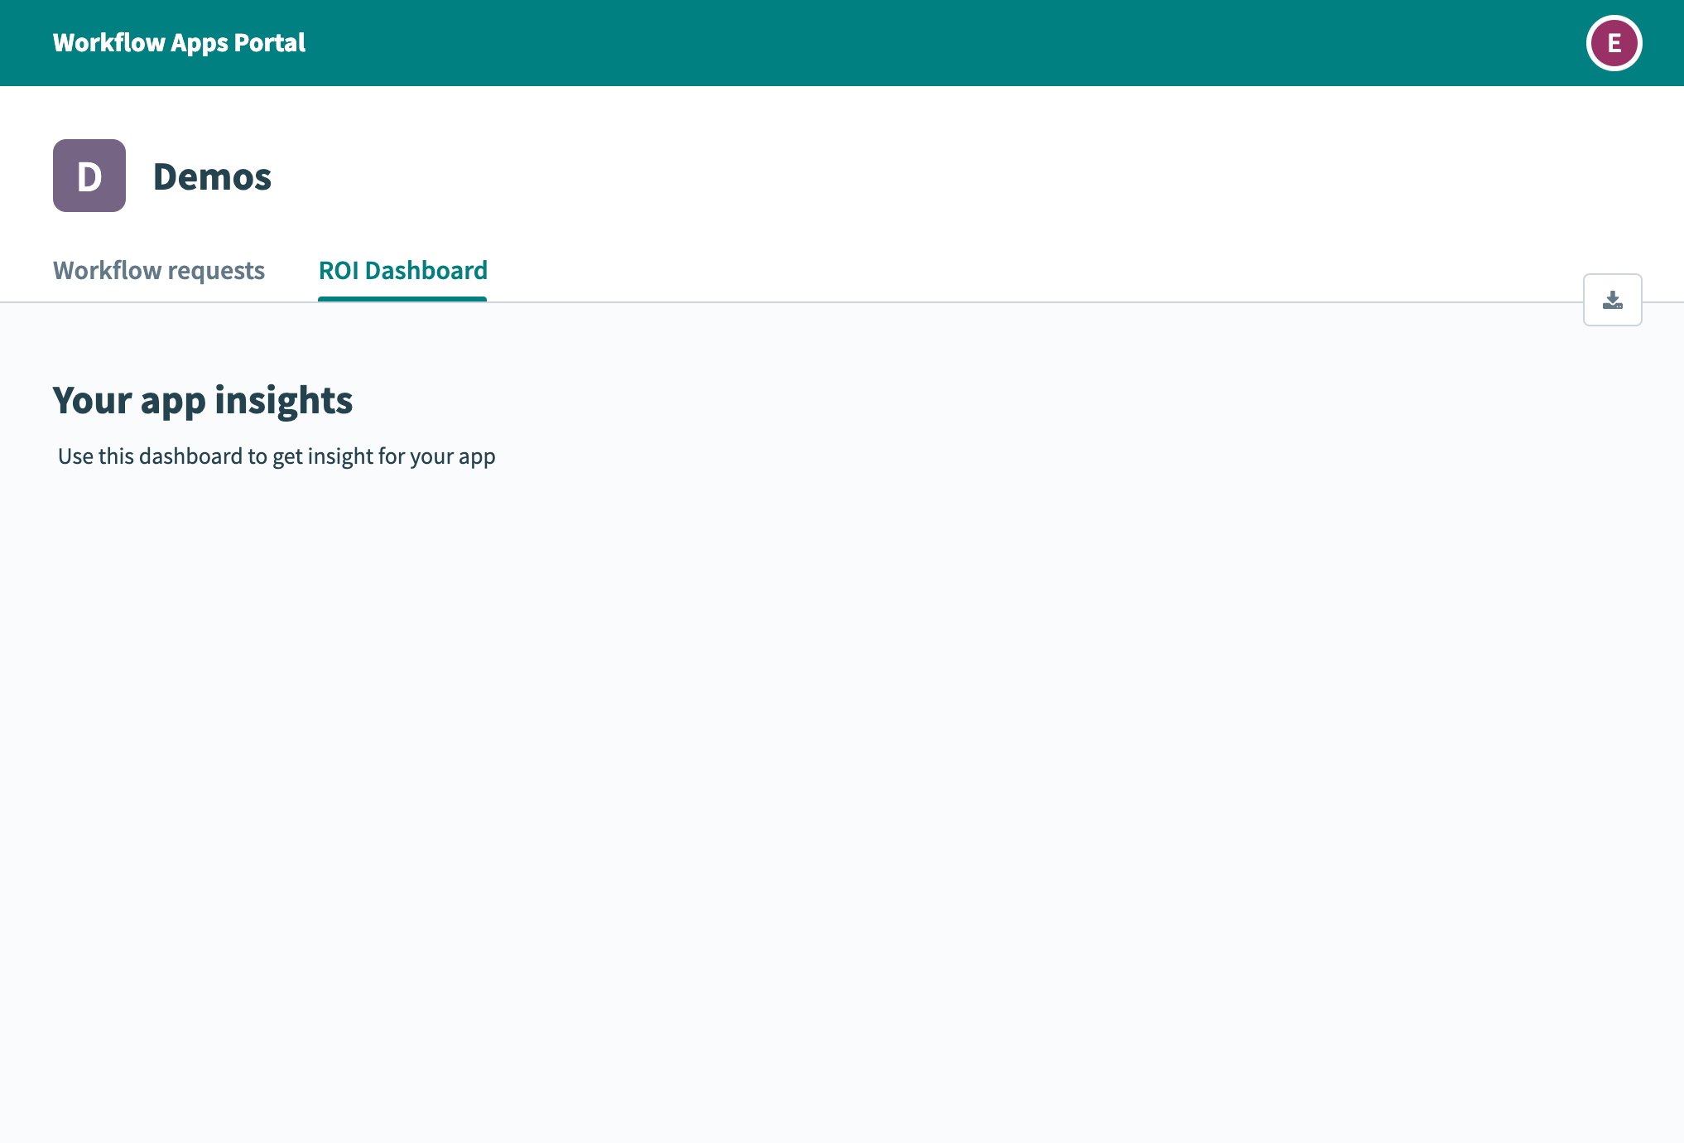Click the profile circle in the header

click(x=1613, y=42)
